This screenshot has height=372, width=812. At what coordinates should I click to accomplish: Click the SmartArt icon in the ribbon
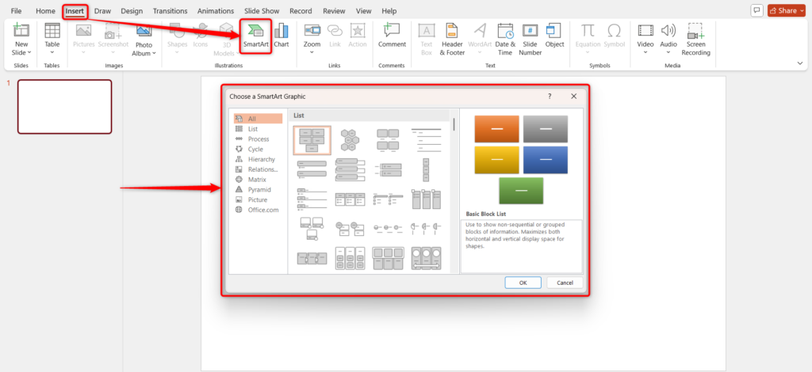click(256, 30)
